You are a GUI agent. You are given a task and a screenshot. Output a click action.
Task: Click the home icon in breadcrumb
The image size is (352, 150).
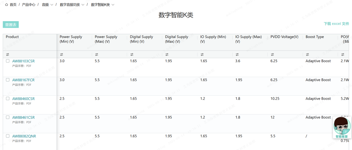click(x=7, y=5)
